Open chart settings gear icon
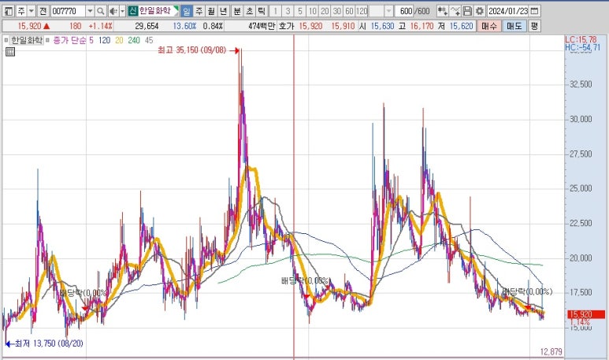This screenshot has height=360, width=609. click(480, 11)
